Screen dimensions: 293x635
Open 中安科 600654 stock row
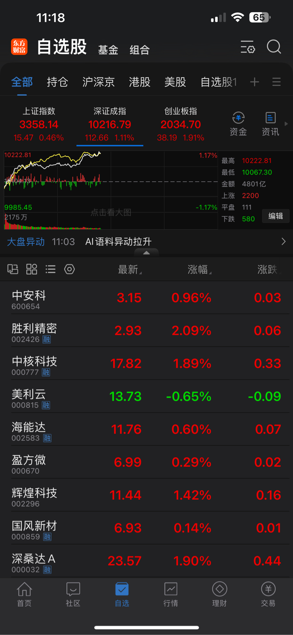(x=146, y=298)
